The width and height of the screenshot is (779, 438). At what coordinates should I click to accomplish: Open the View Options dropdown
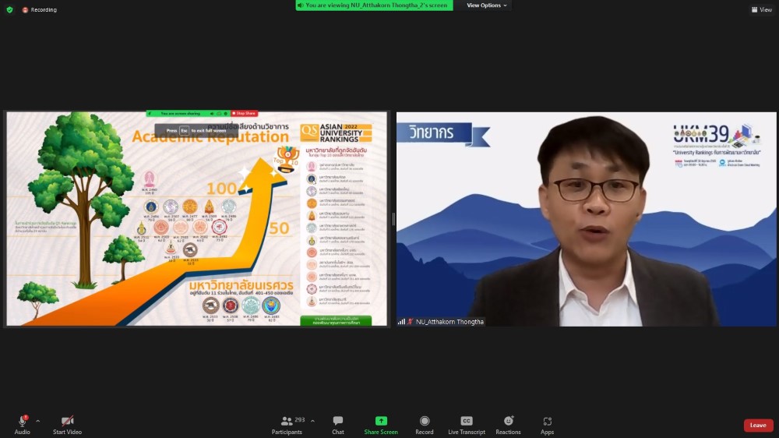(487, 5)
